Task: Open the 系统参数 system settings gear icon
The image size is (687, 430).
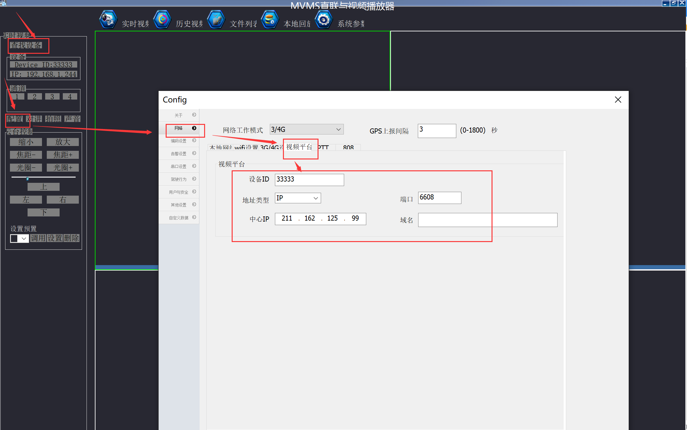Action: (x=324, y=20)
